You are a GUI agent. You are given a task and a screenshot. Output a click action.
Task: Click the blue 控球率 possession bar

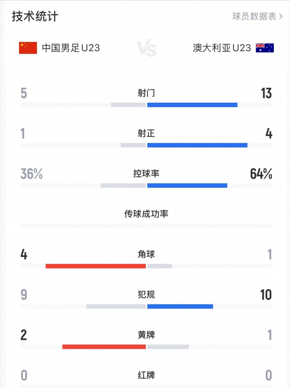click(187, 185)
